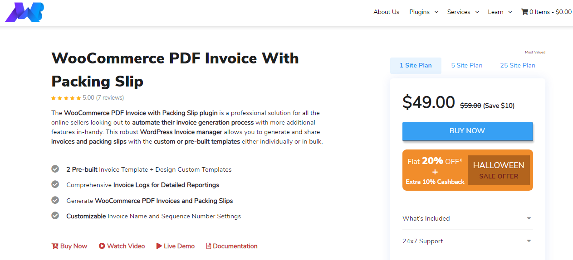Click the play icon beside Watch Video
The width and height of the screenshot is (573, 260).
(102, 246)
